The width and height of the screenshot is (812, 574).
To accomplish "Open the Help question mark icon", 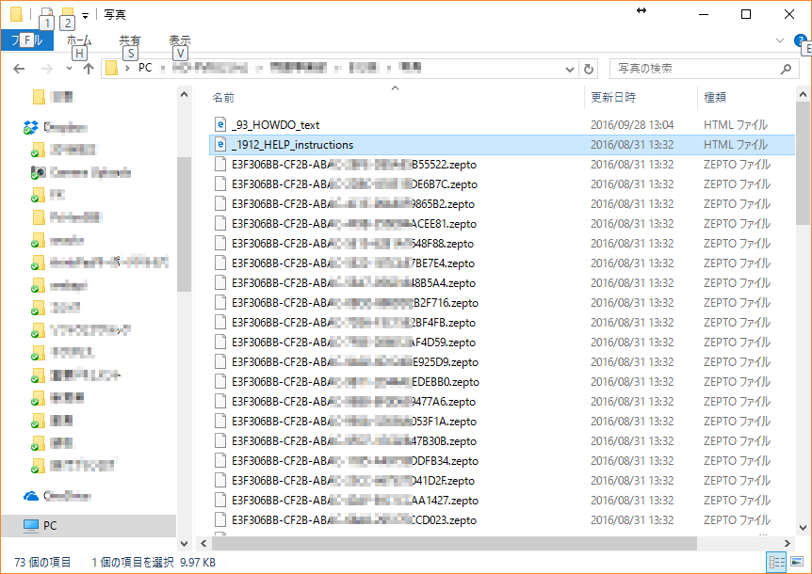I will [x=803, y=42].
